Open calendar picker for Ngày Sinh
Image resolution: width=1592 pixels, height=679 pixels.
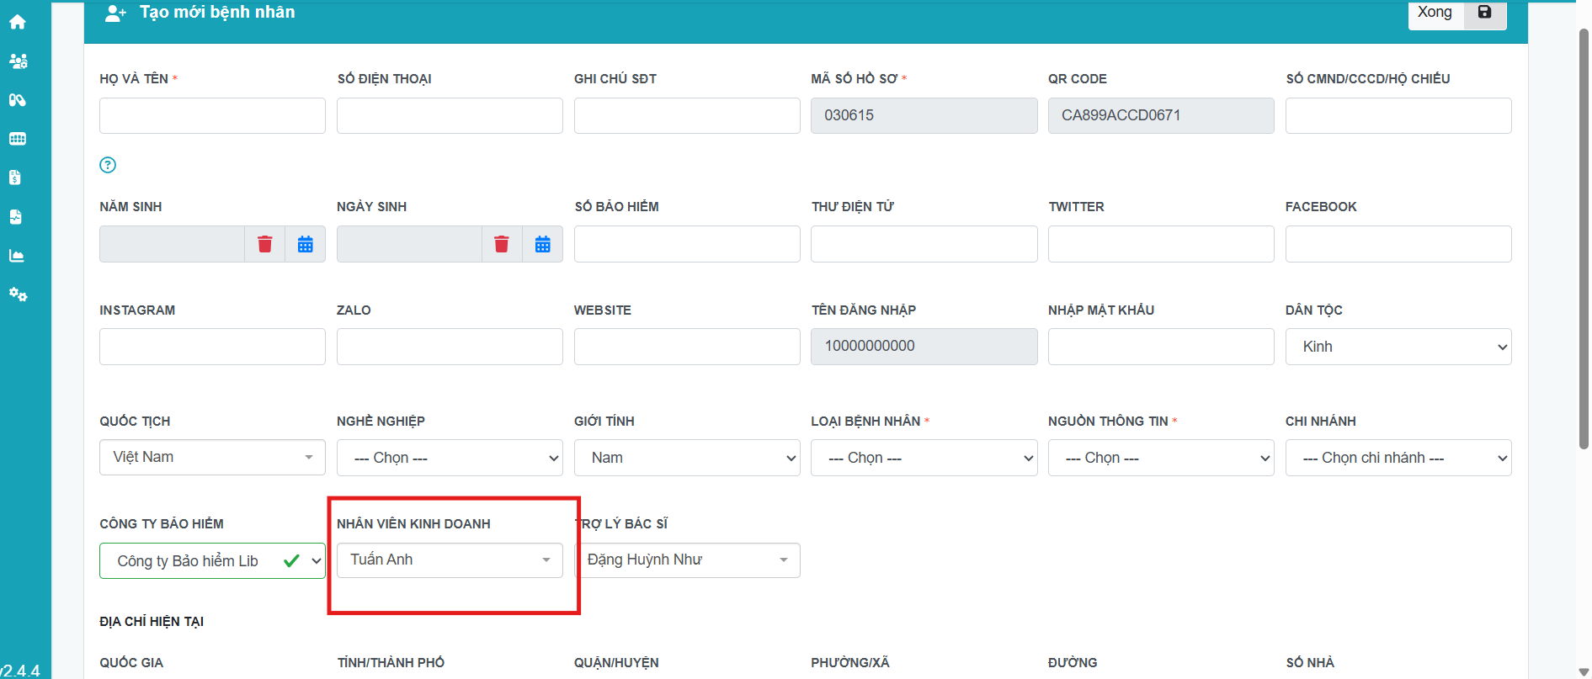tap(542, 244)
